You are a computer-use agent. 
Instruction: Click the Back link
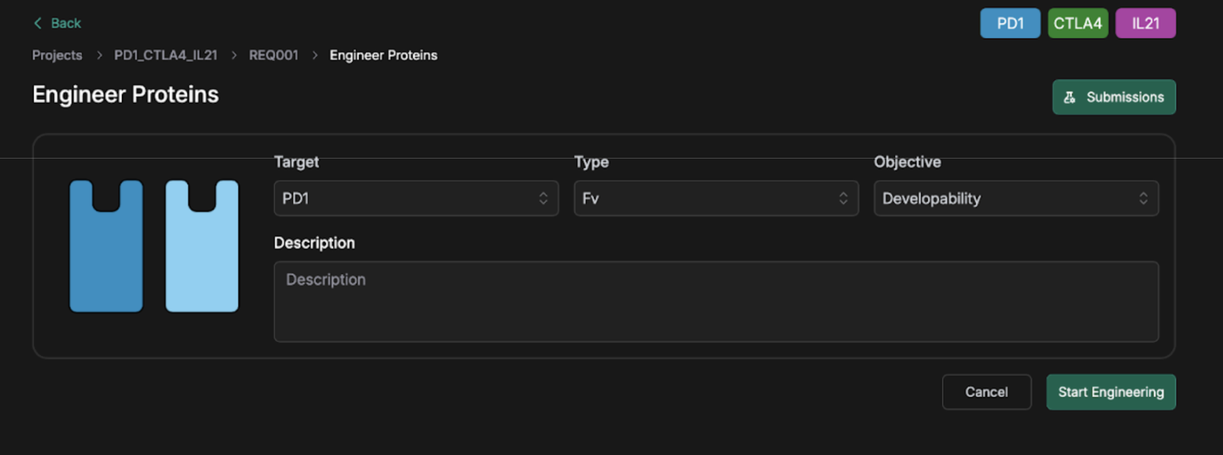coord(65,23)
